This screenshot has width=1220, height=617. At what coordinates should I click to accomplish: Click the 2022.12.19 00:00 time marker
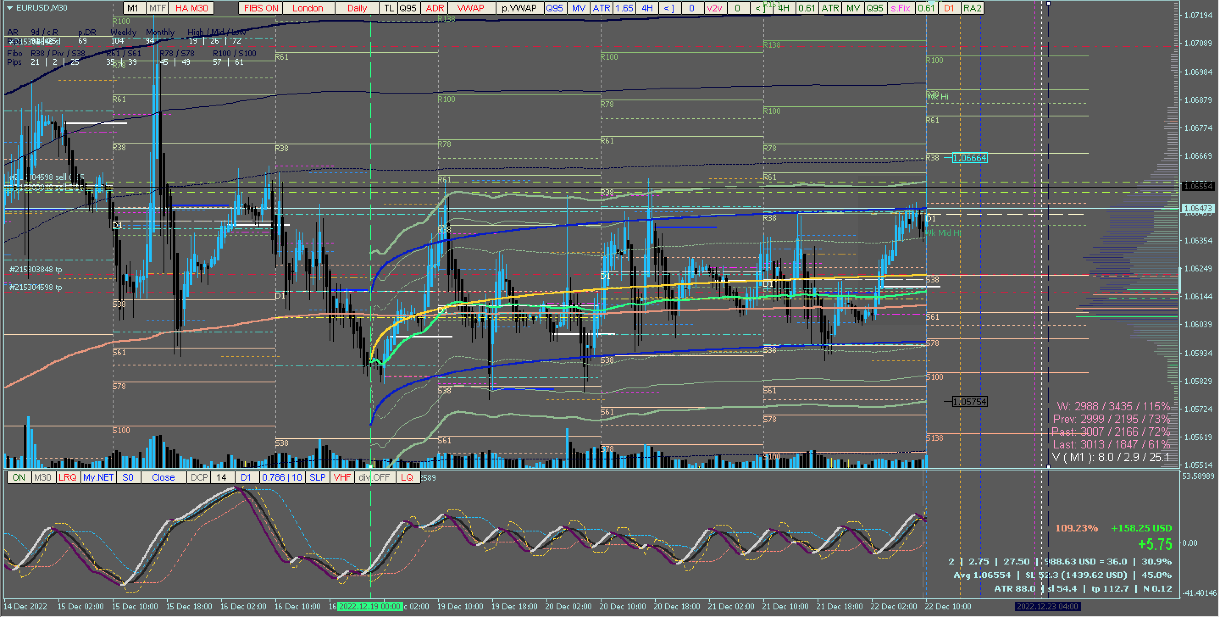click(369, 606)
